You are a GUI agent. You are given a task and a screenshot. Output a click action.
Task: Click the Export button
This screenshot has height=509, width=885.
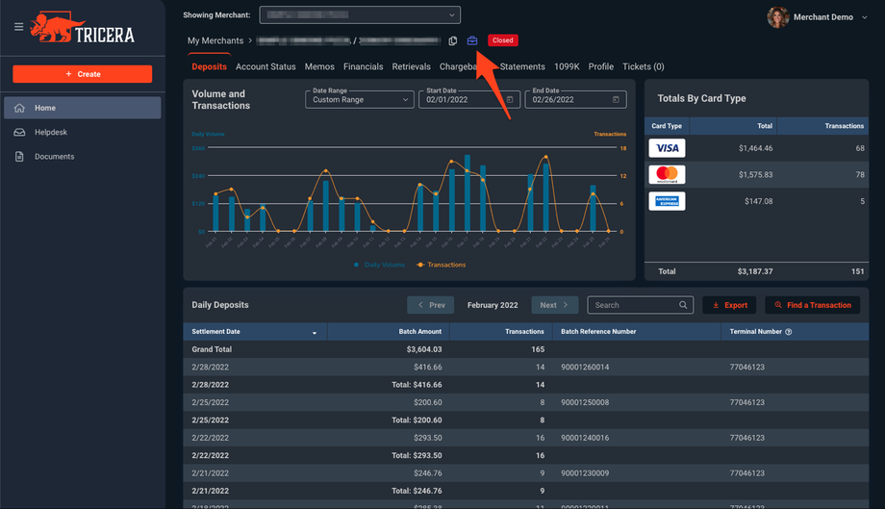(729, 305)
